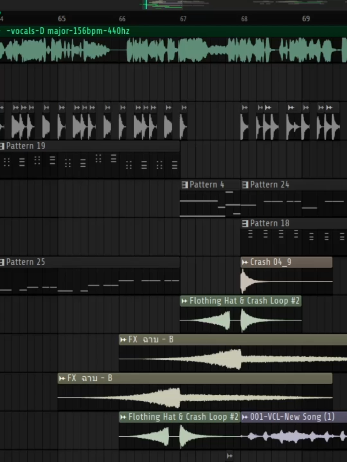347x462 pixels.
Task: Click the pattern icon on Pattern 24 clip
Action: click(x=245, y=185)
